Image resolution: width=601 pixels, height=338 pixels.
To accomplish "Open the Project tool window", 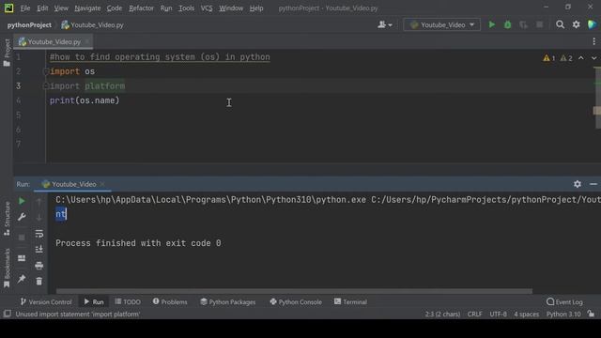I will [7, 53].
